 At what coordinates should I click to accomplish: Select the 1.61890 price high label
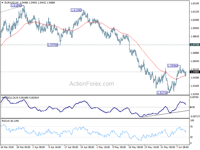click(x=16, y=5)
